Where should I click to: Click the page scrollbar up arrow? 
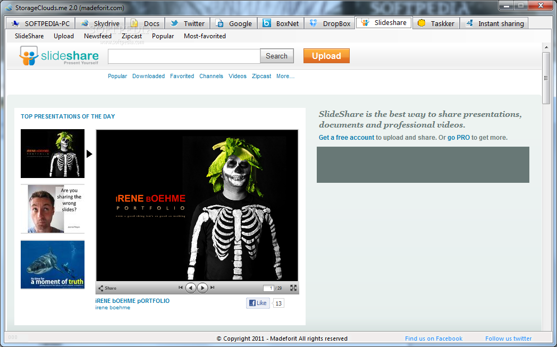click(x=546, y=47)
